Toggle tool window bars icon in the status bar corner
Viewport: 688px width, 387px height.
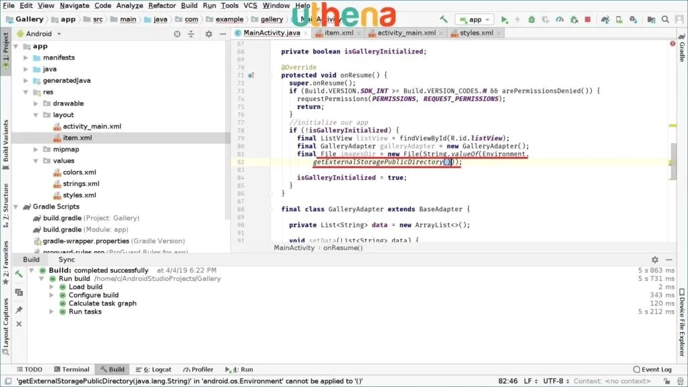pyautogui.click(x=8, y=381)
